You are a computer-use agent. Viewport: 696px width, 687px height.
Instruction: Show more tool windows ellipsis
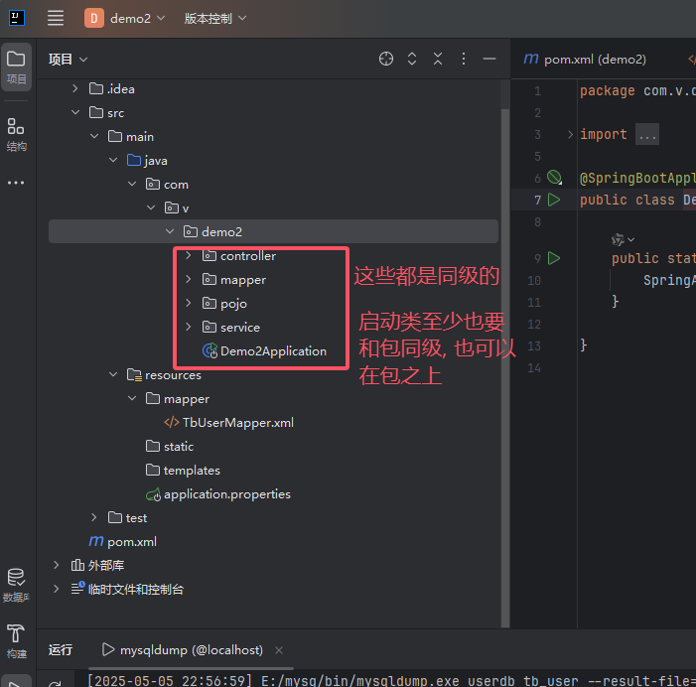click(x=16, y=183)
